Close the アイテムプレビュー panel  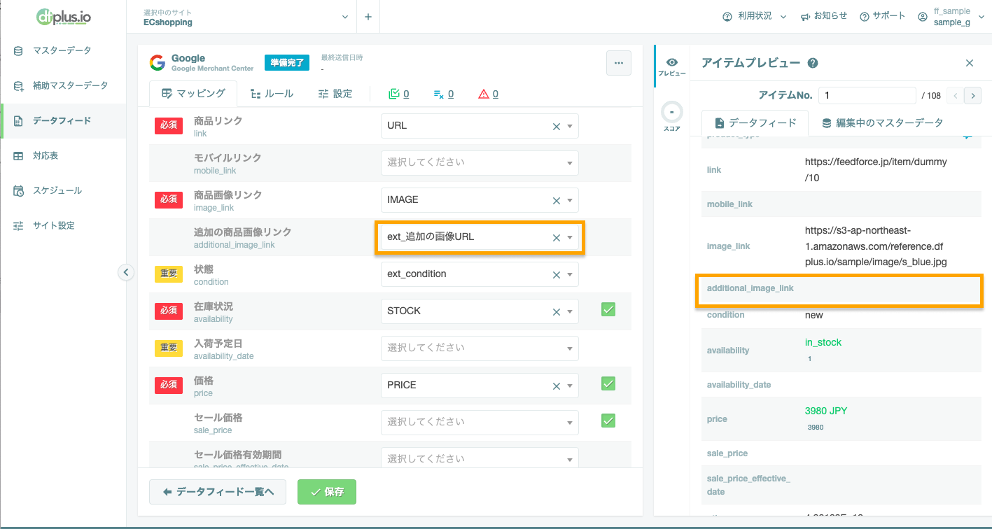(x=970, y=63)
